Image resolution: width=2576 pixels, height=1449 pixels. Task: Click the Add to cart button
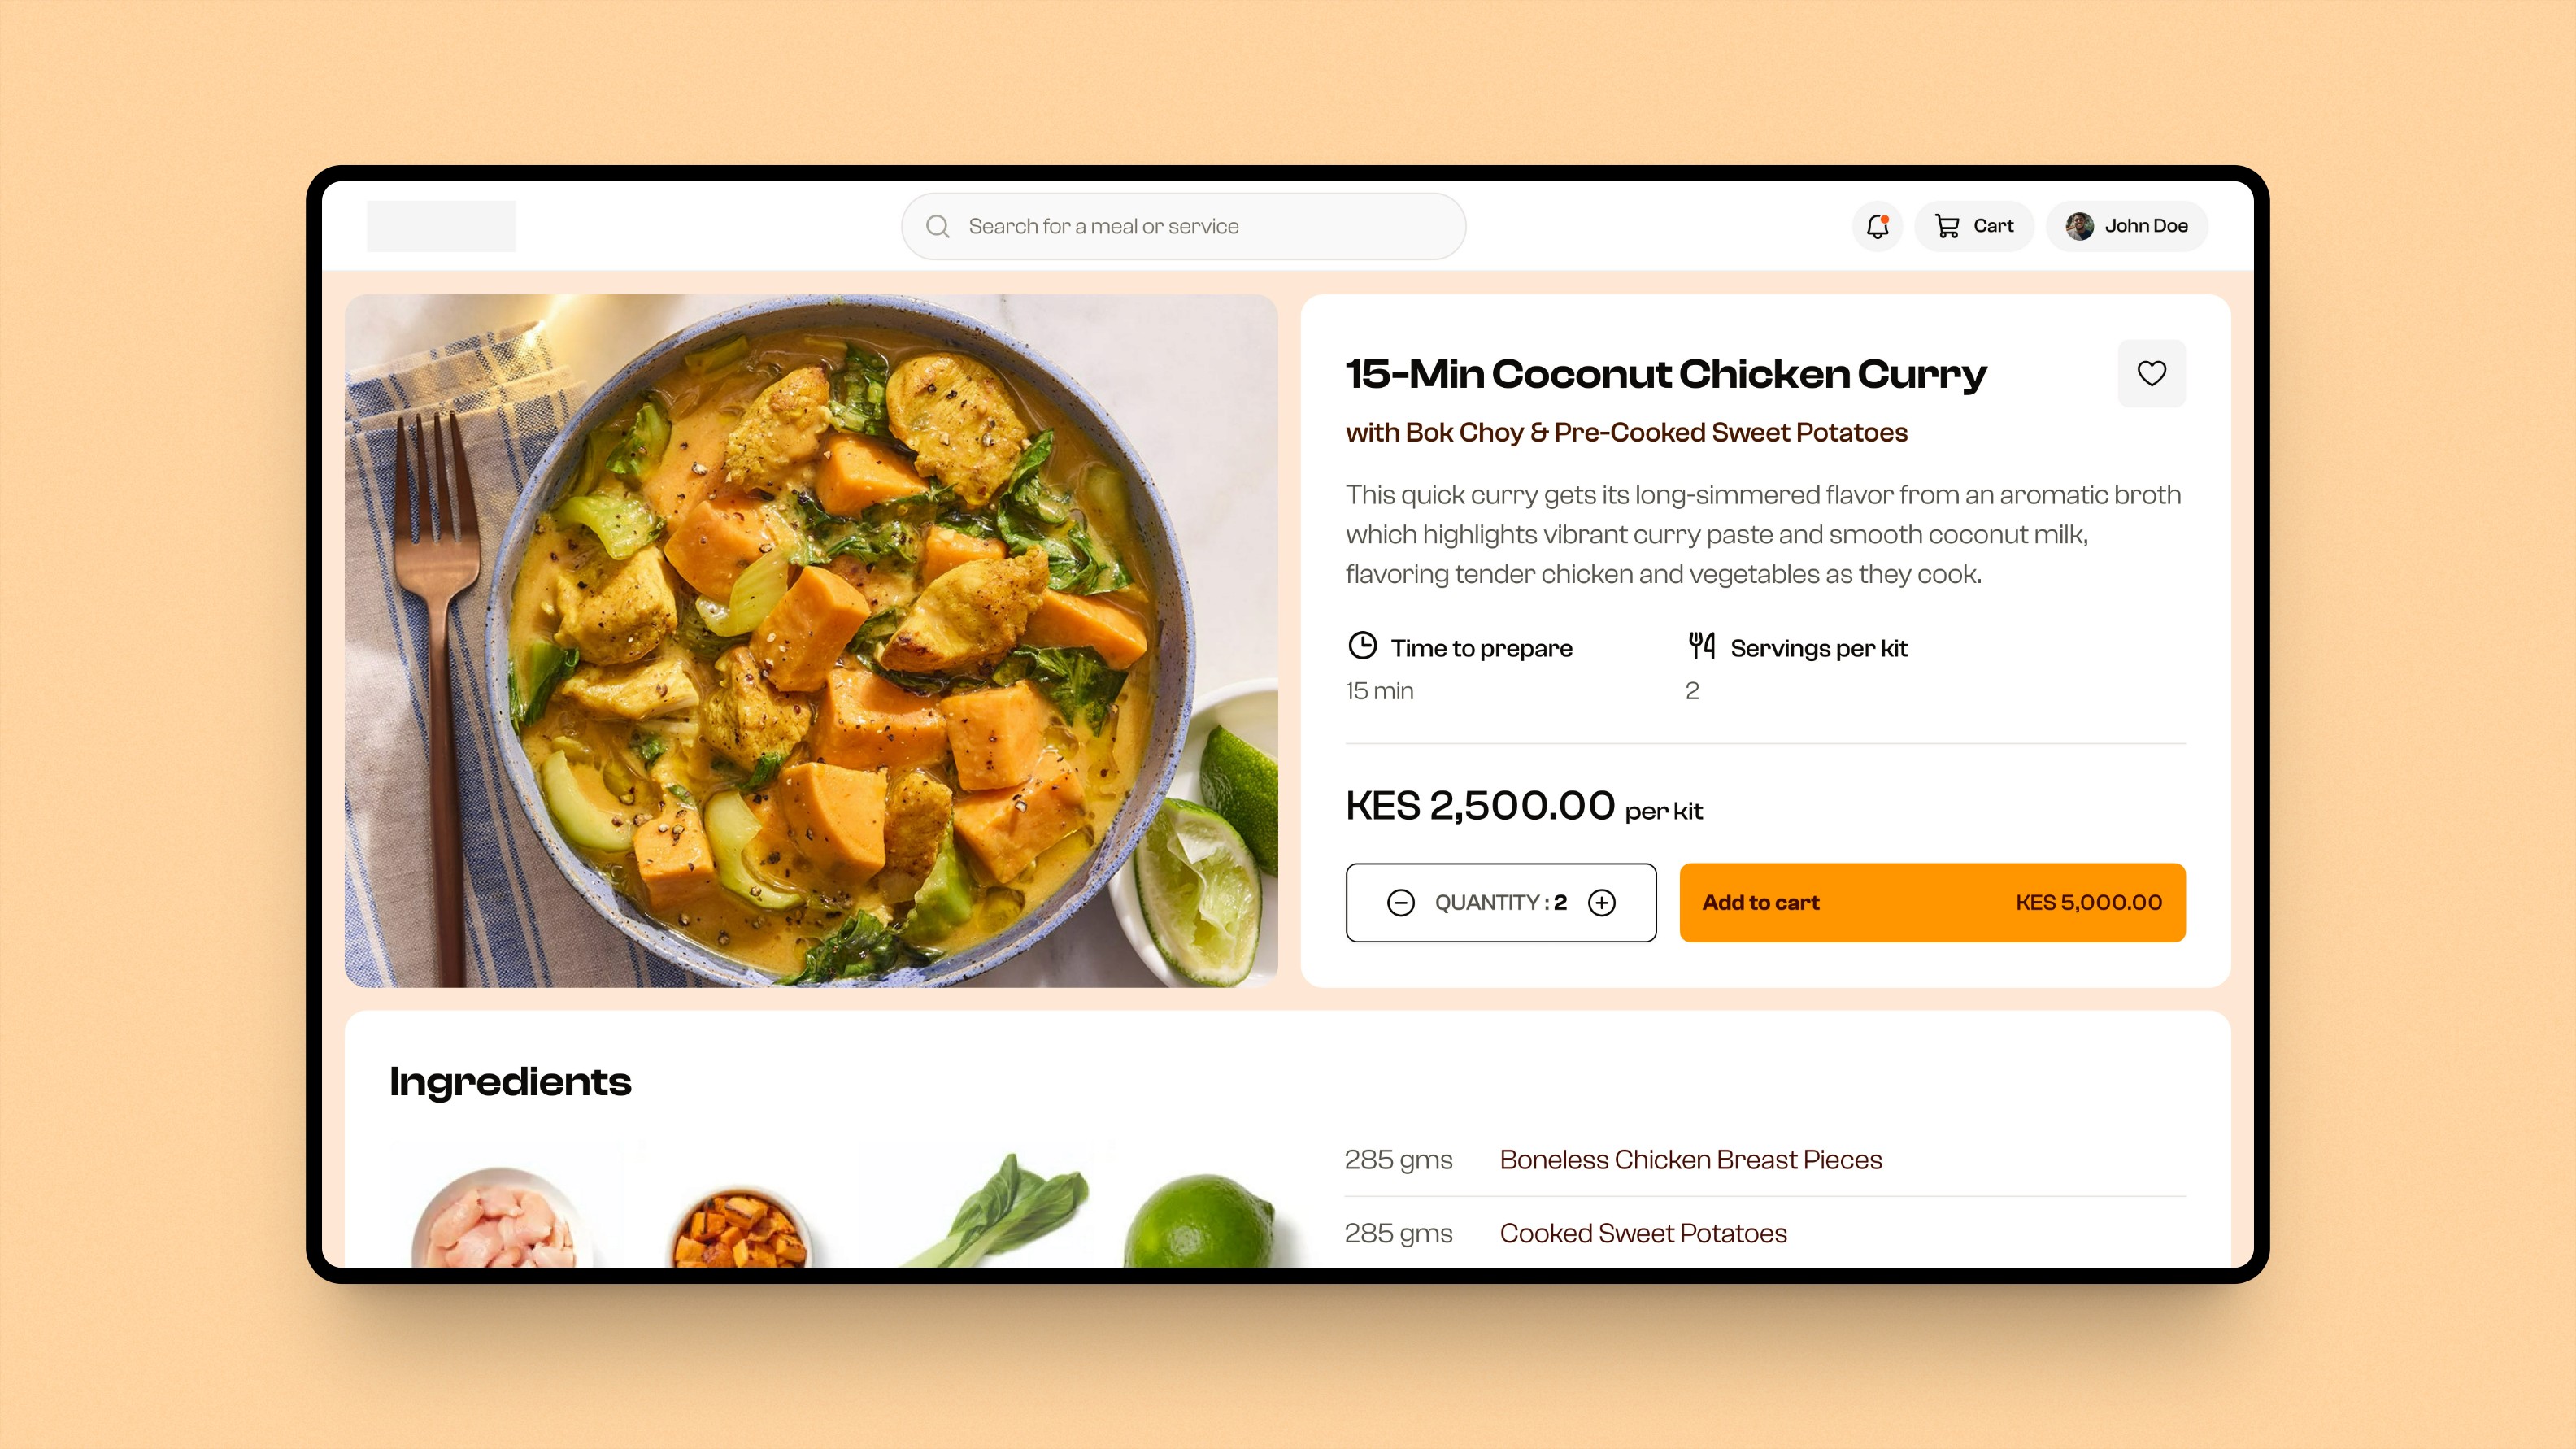pyautogui.click(x=1932, y=902)
